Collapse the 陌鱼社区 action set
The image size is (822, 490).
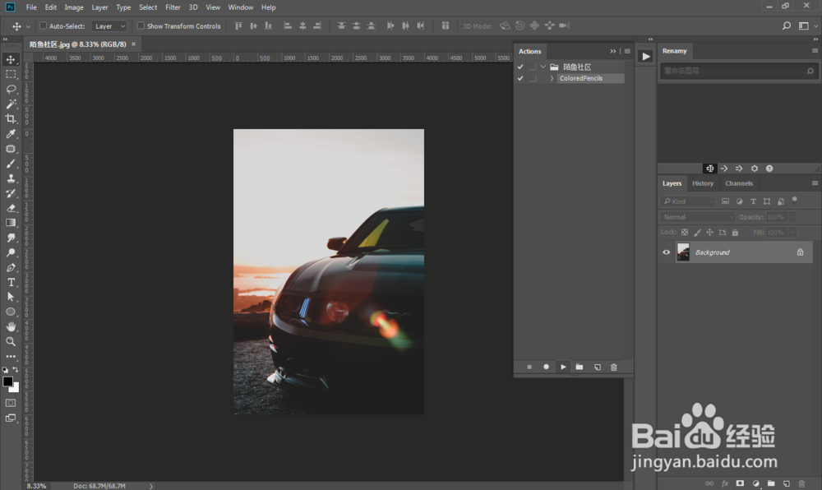tap(543, 67)
